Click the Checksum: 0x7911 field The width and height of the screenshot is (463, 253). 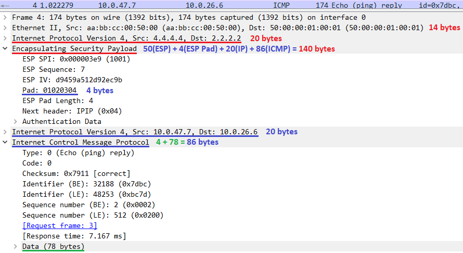click(76, 173)
